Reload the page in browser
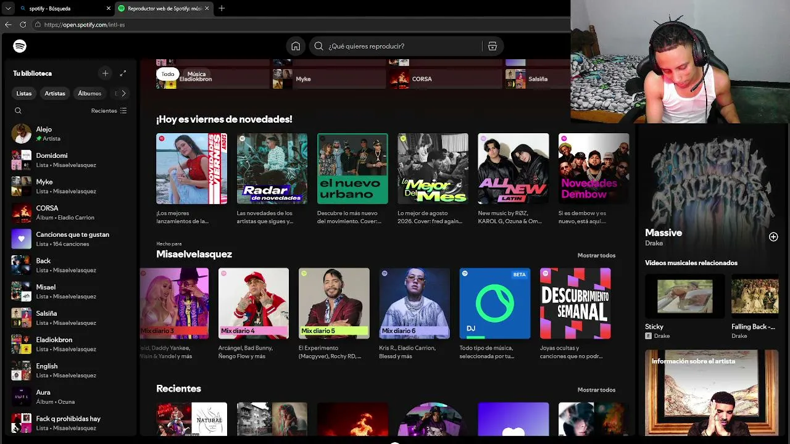The height and width of the screenshot is (444, 790). point(23,25)
